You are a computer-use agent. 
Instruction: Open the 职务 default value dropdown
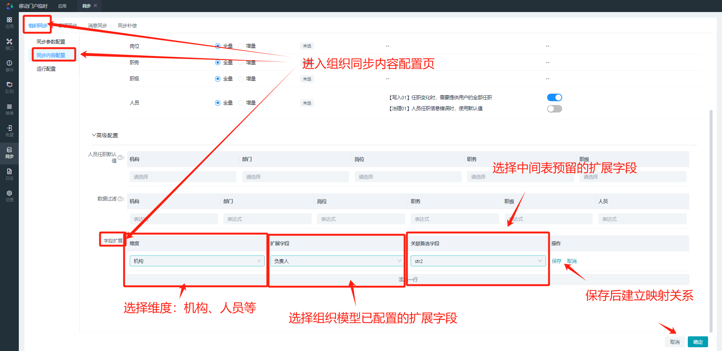520,176
